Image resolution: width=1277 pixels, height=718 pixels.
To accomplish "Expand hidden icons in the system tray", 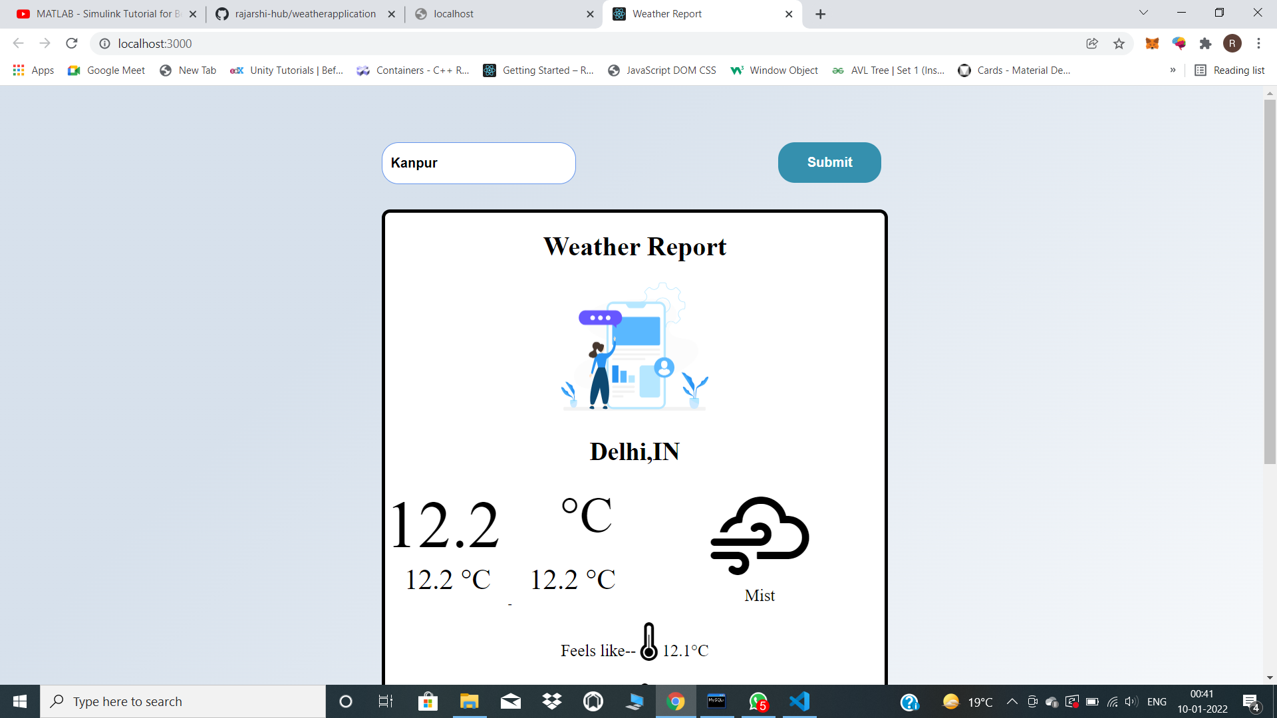I will pos(1012,701).
